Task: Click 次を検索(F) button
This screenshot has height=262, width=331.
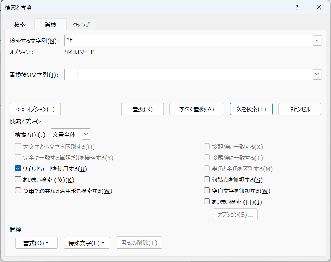Action: [x=251, y=109]
